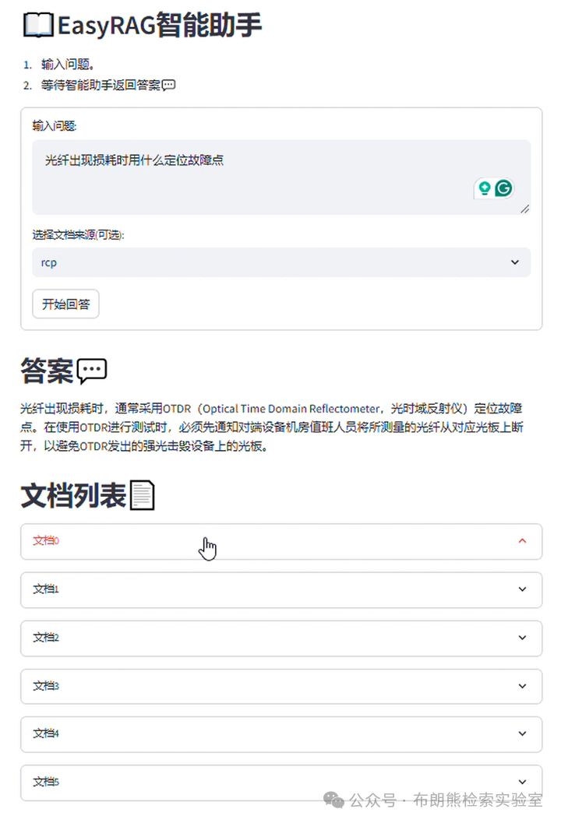This screenshot has width=561, height=823.
Task: Expand the 文档4 panel
Action: point(280,733)
